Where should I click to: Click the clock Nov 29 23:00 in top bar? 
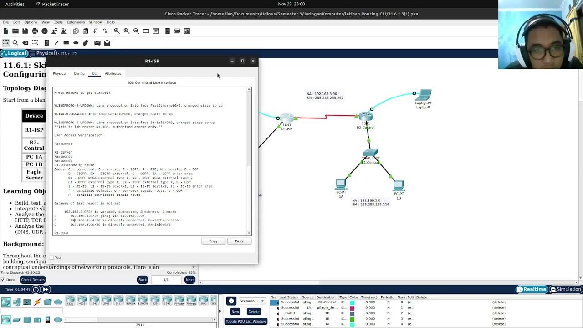click(x=291, y=4)
